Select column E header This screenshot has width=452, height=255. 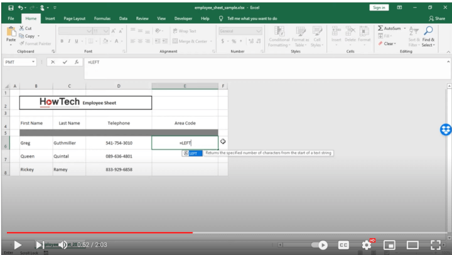point(185,86)
